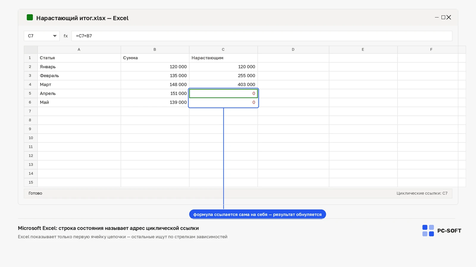This screenshot has width=476, height=267.
Task: Click the cell labeled Статья
Action: (79, 58)
